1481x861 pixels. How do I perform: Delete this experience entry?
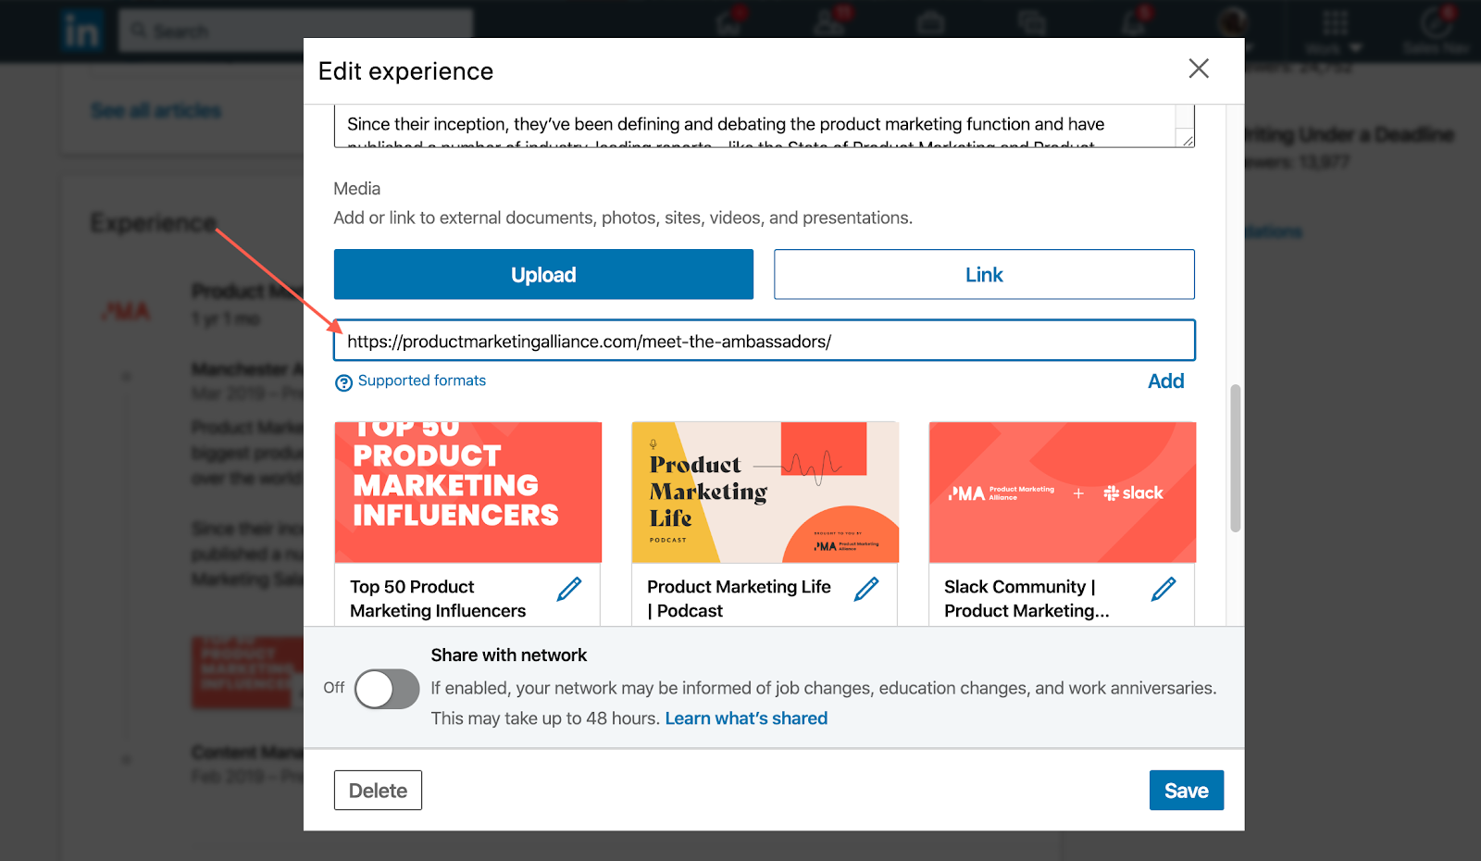click(378, 791)
